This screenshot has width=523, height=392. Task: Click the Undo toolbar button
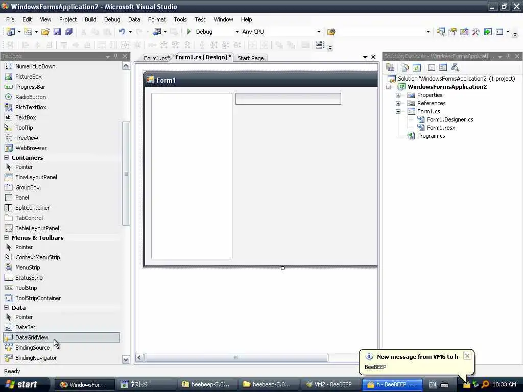[x=122, y=32]
